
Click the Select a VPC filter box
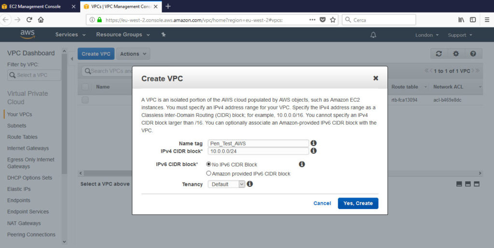pos(34,75)
